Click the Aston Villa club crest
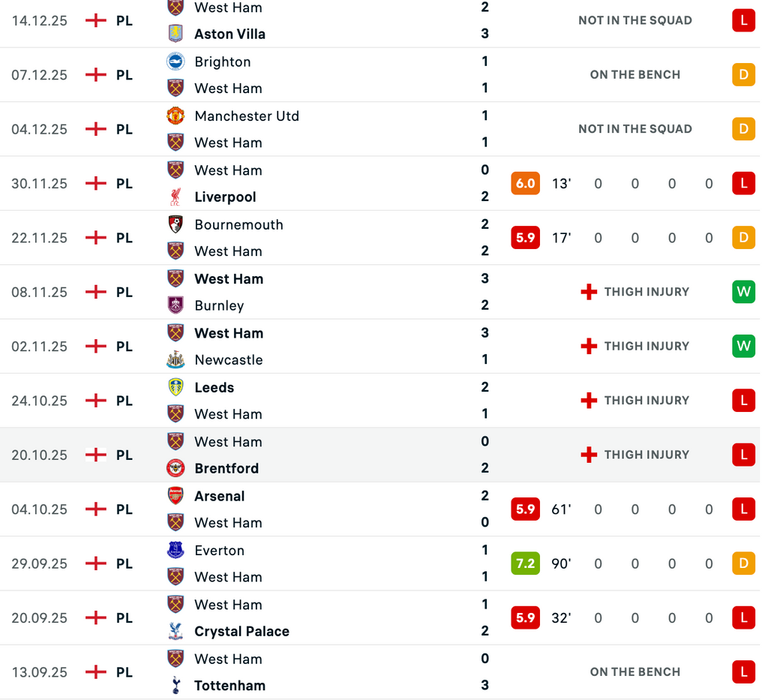768x700 pixels. pos(175,34)
